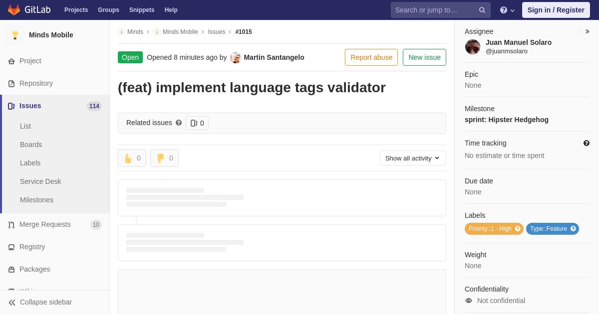Click the Minds breadcrumb avatar icon
The width and height of the screenshot is (599, 314).
(x=121, y=32)
